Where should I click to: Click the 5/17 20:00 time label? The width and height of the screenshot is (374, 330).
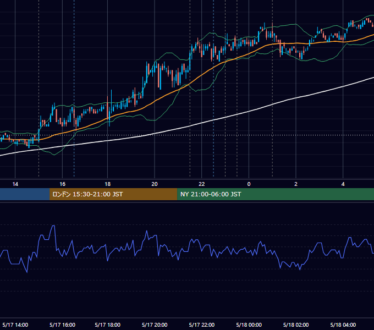click(155, 324)
